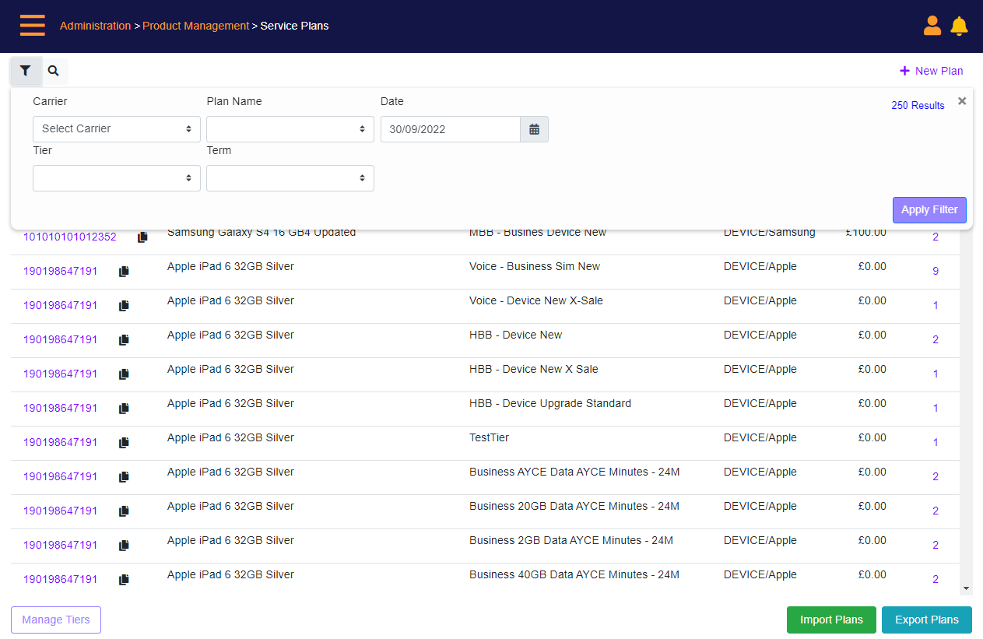Click the 250 Results text
The width and height of the screenshot is (983, 639).
918,106
